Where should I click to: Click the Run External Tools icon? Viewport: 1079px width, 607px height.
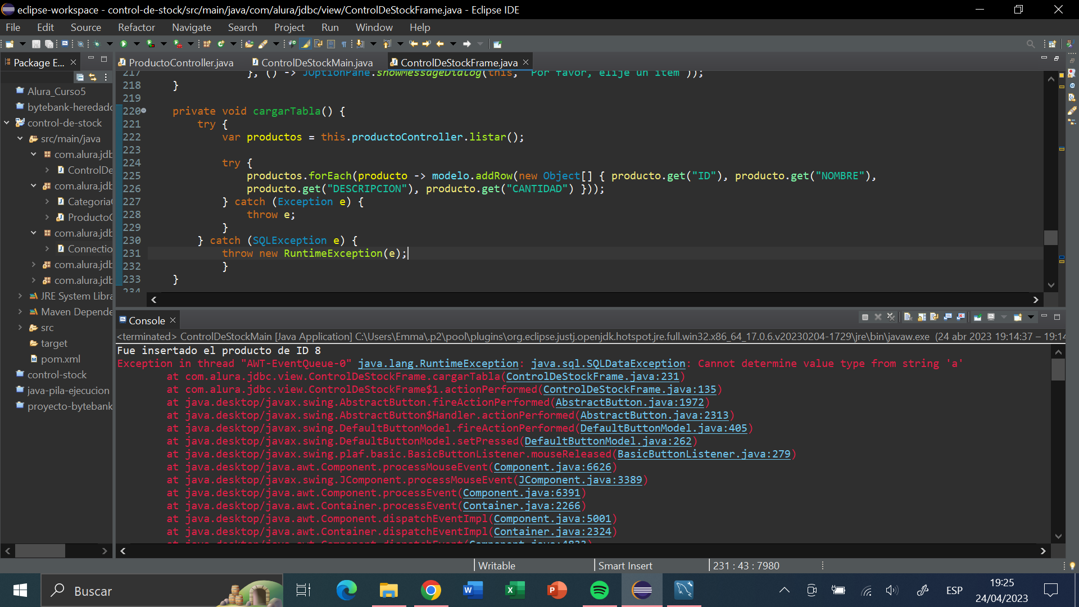pyautogui.click(x=178, y=44)
